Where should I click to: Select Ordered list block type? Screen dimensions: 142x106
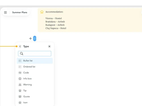pos(35,67)
